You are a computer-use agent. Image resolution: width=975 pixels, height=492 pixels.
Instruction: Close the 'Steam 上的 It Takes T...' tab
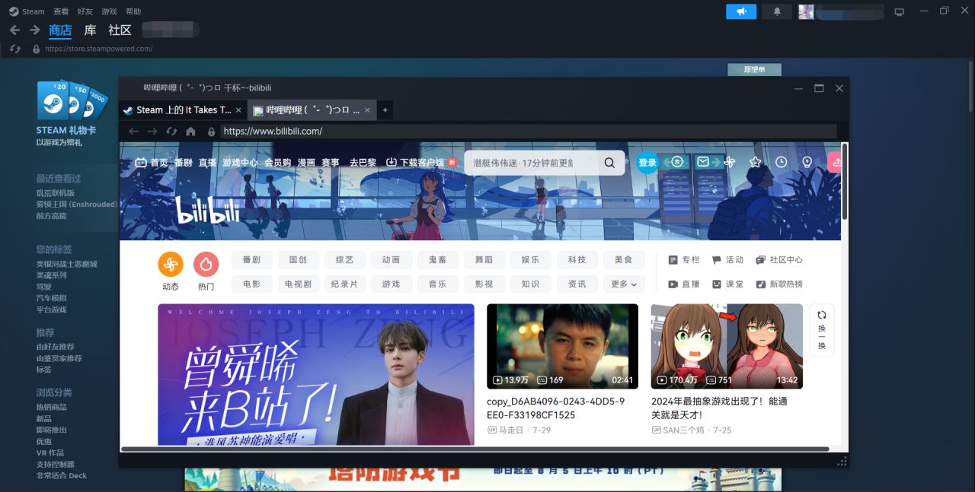pos(238,110)
